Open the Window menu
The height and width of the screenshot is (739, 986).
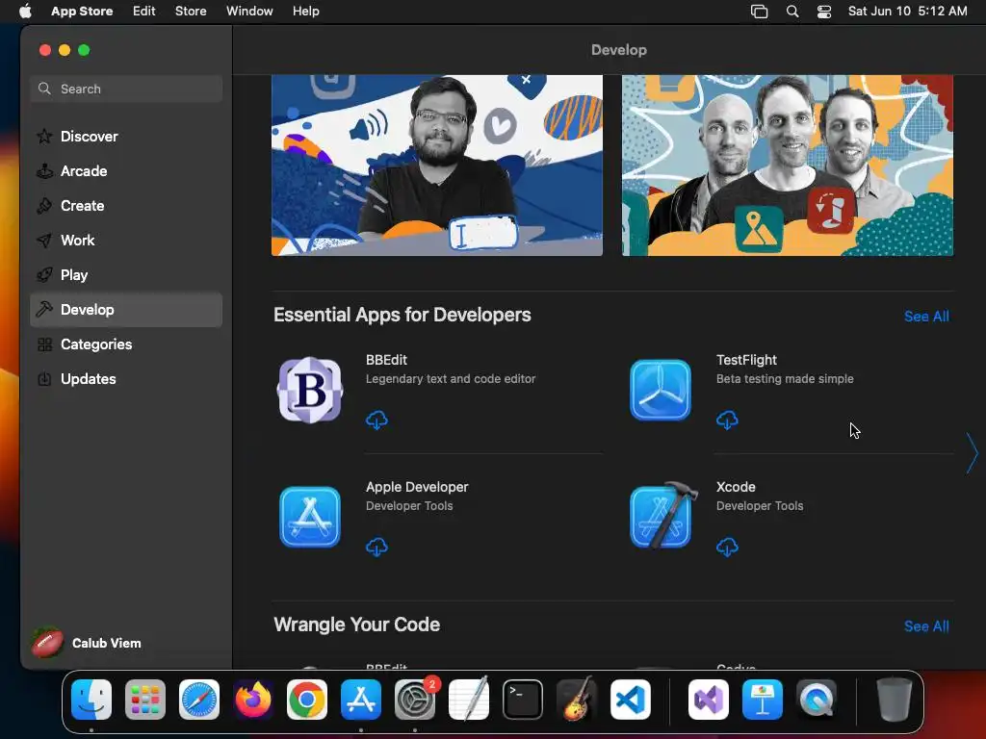pyautogui.click(x=249, y=12)
